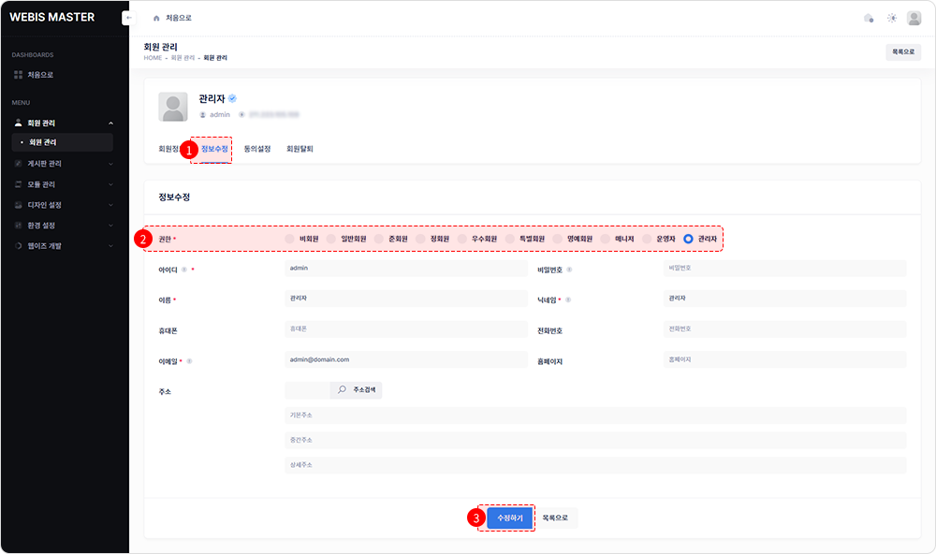Click the blue 수정하기 submit button
This screenshot has width=936, height=554.
coord(509,518)
